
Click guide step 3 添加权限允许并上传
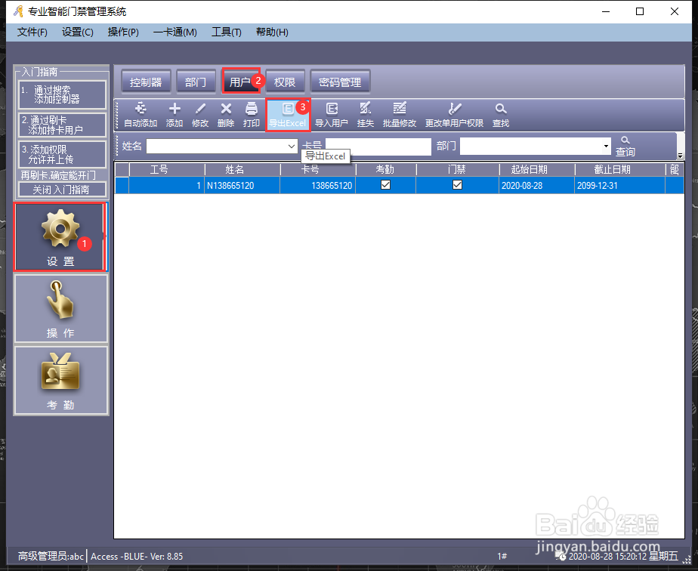tap(62, 154)
